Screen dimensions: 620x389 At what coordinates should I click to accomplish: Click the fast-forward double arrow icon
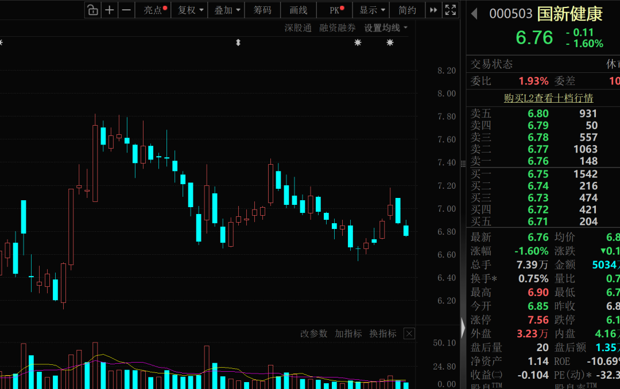[x=433, y=10]
